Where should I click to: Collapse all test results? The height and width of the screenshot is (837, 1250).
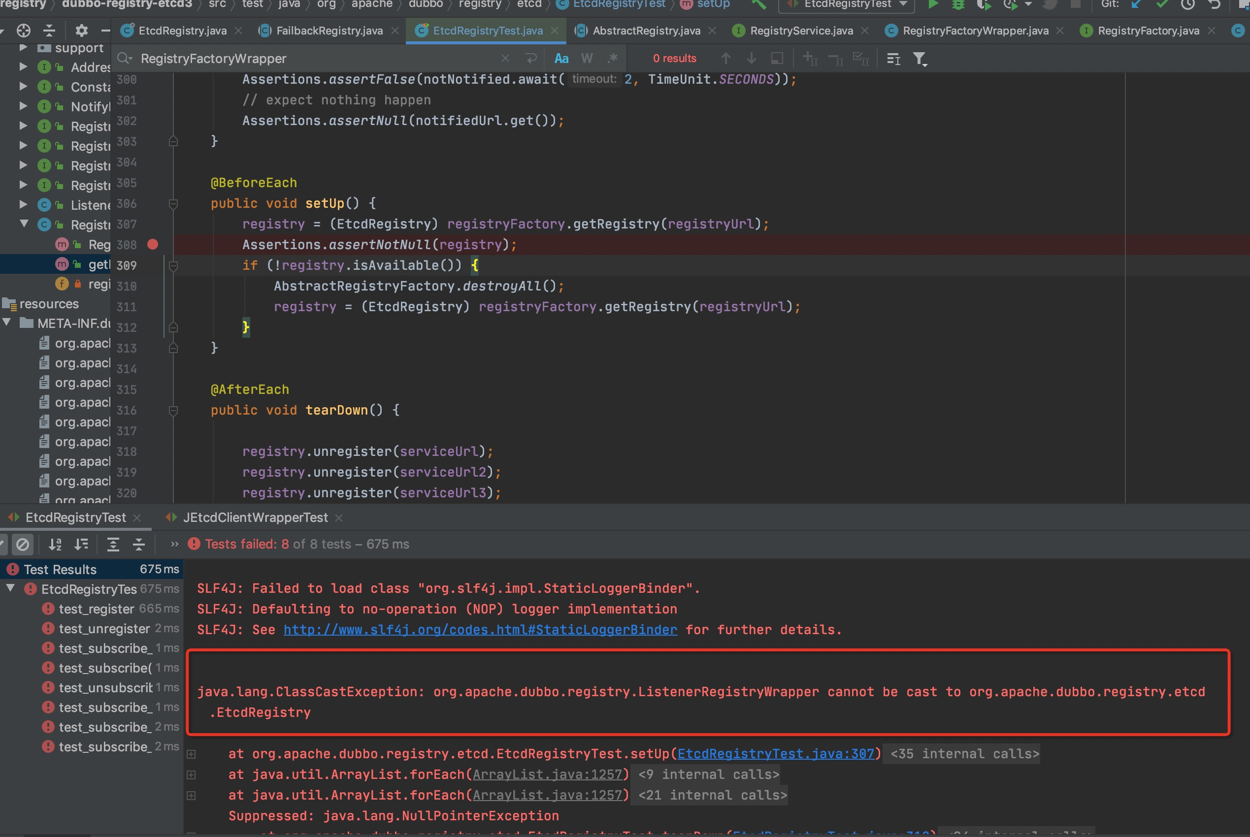tap(139, 544)
